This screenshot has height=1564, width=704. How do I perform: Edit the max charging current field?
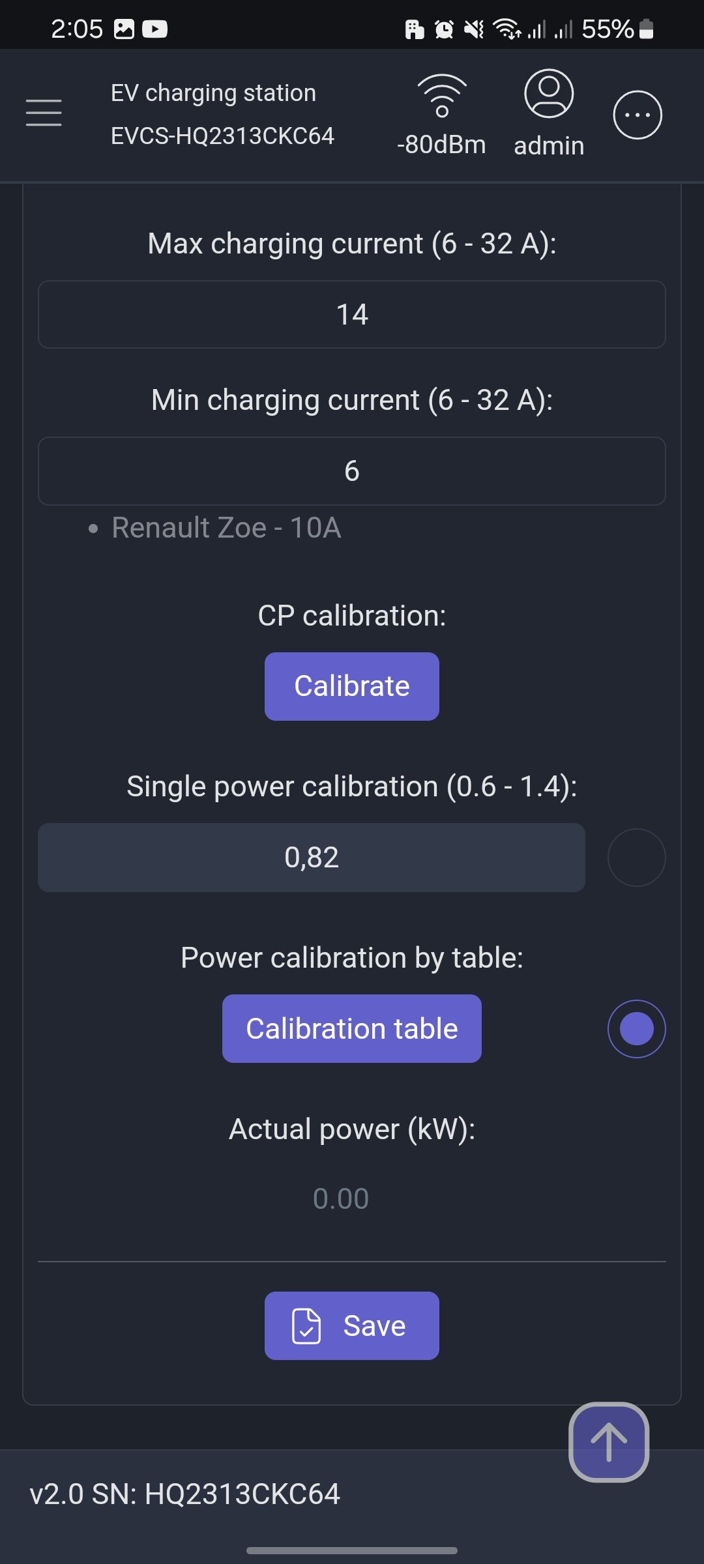pos(352,315)
